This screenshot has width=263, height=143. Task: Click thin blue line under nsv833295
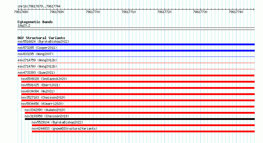(x=136, y=57)
